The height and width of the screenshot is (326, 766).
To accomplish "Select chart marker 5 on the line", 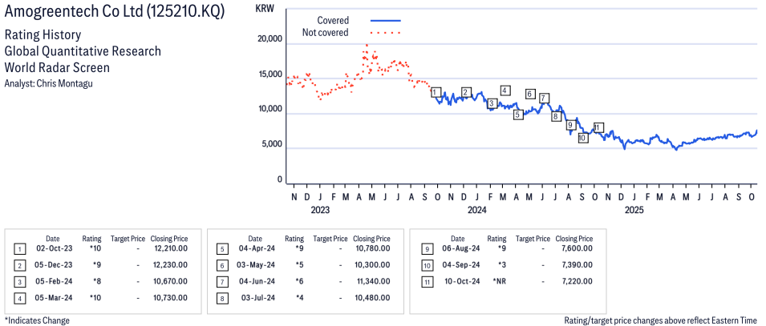I will pos(518,115).
